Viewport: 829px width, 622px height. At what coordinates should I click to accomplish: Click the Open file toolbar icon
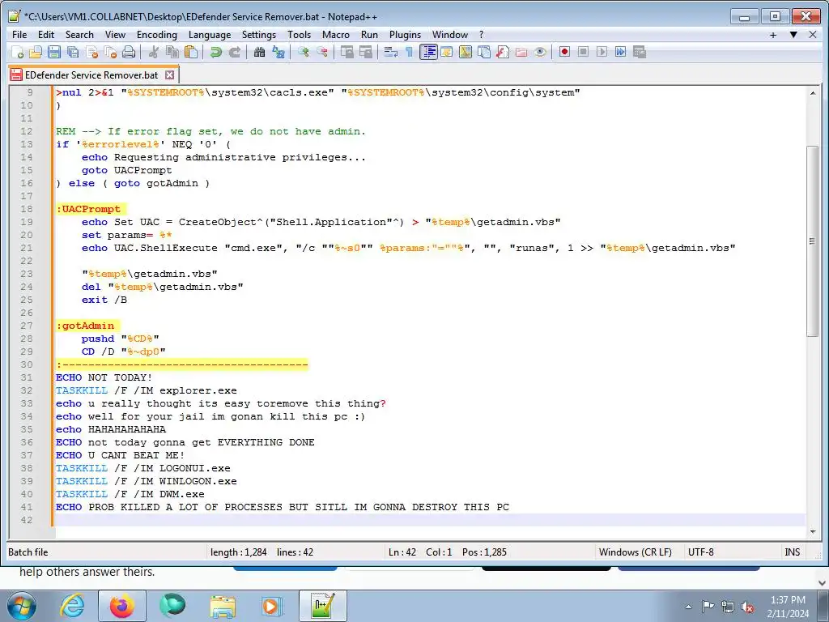[36, 52]
